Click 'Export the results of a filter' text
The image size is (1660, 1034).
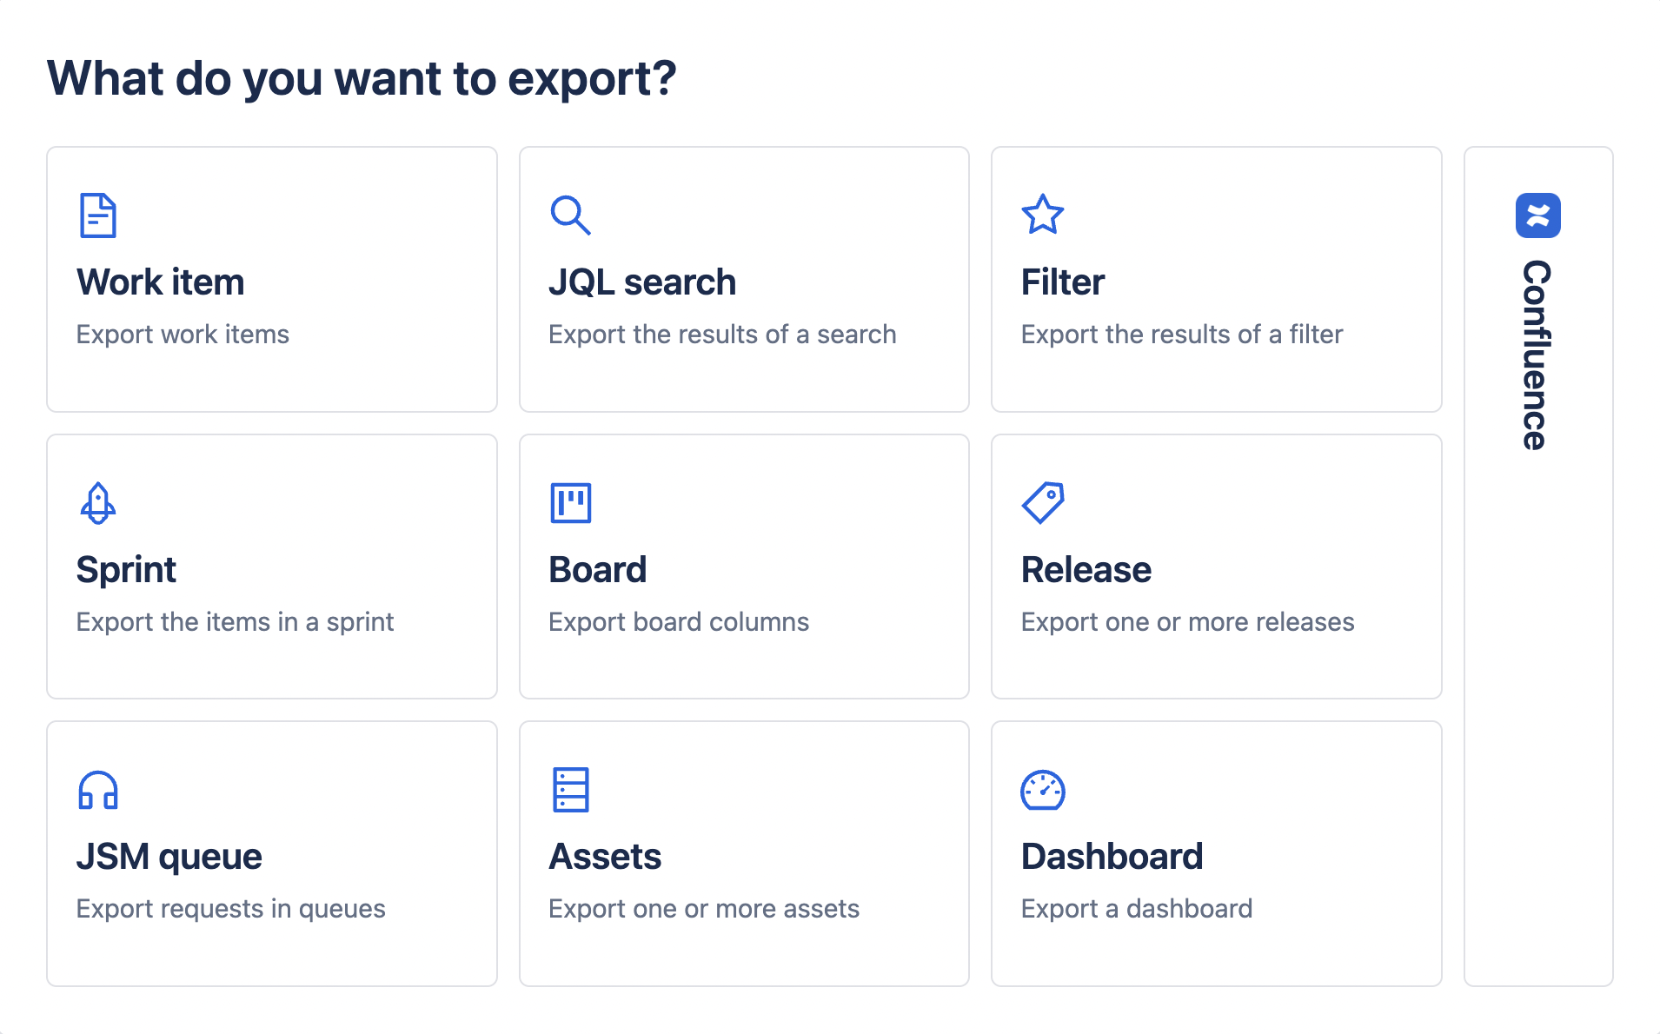tap(1181, 335)
